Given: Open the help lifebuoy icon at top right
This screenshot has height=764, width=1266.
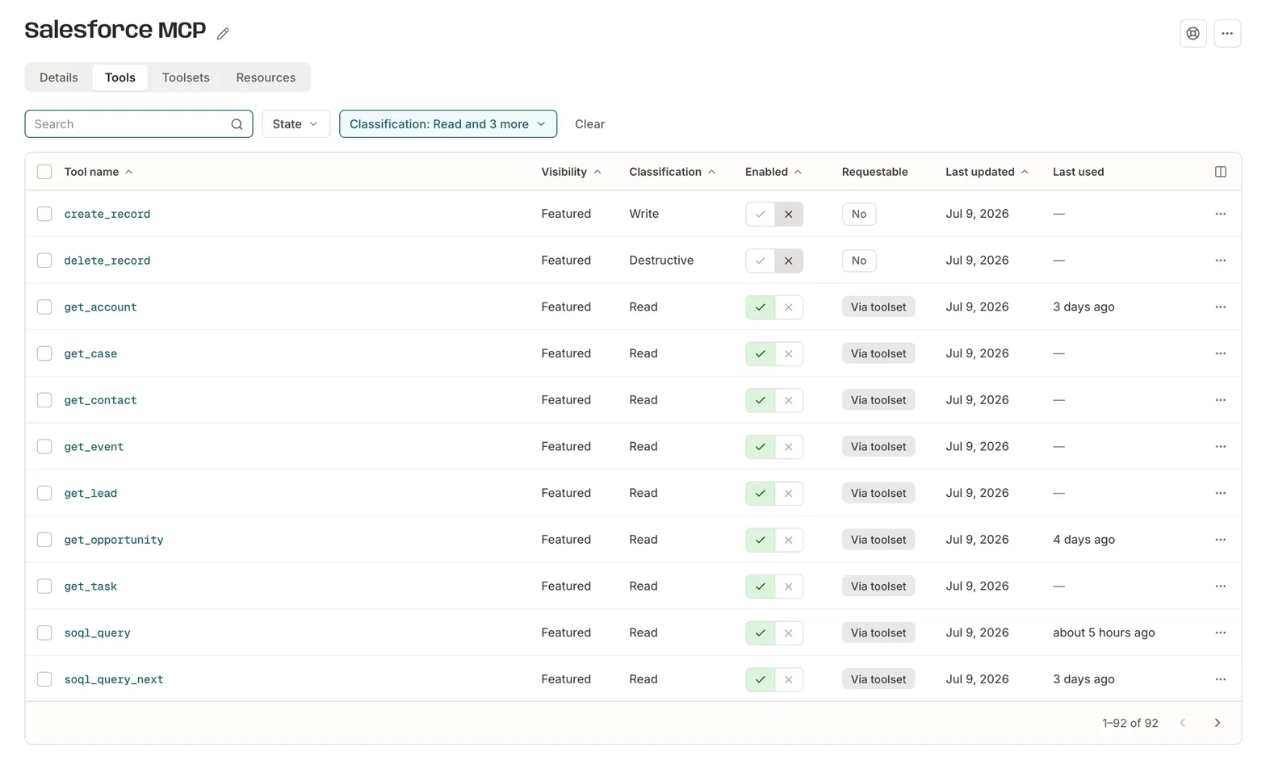Looking at the screenshot, I should coord(1193,33).
